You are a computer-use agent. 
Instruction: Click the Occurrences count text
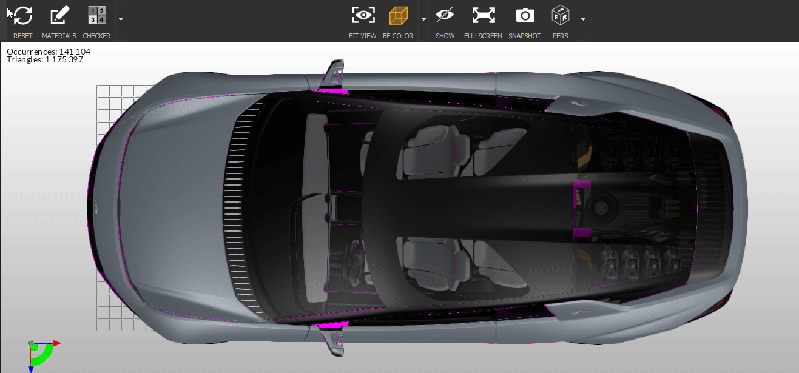point(49,52)
